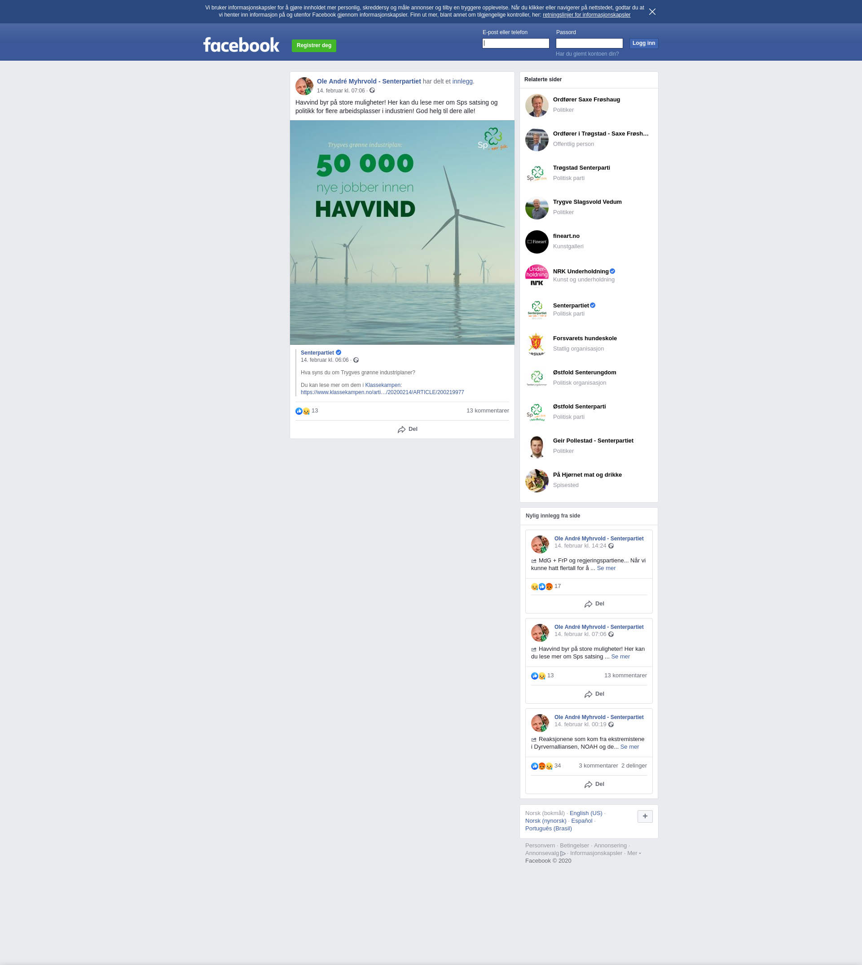Close the cookie notice banner

pos(652,12)
